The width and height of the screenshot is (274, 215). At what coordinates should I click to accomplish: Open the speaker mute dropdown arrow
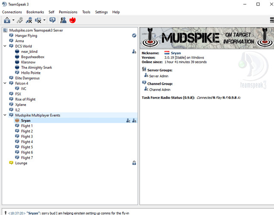coord(44,20)
